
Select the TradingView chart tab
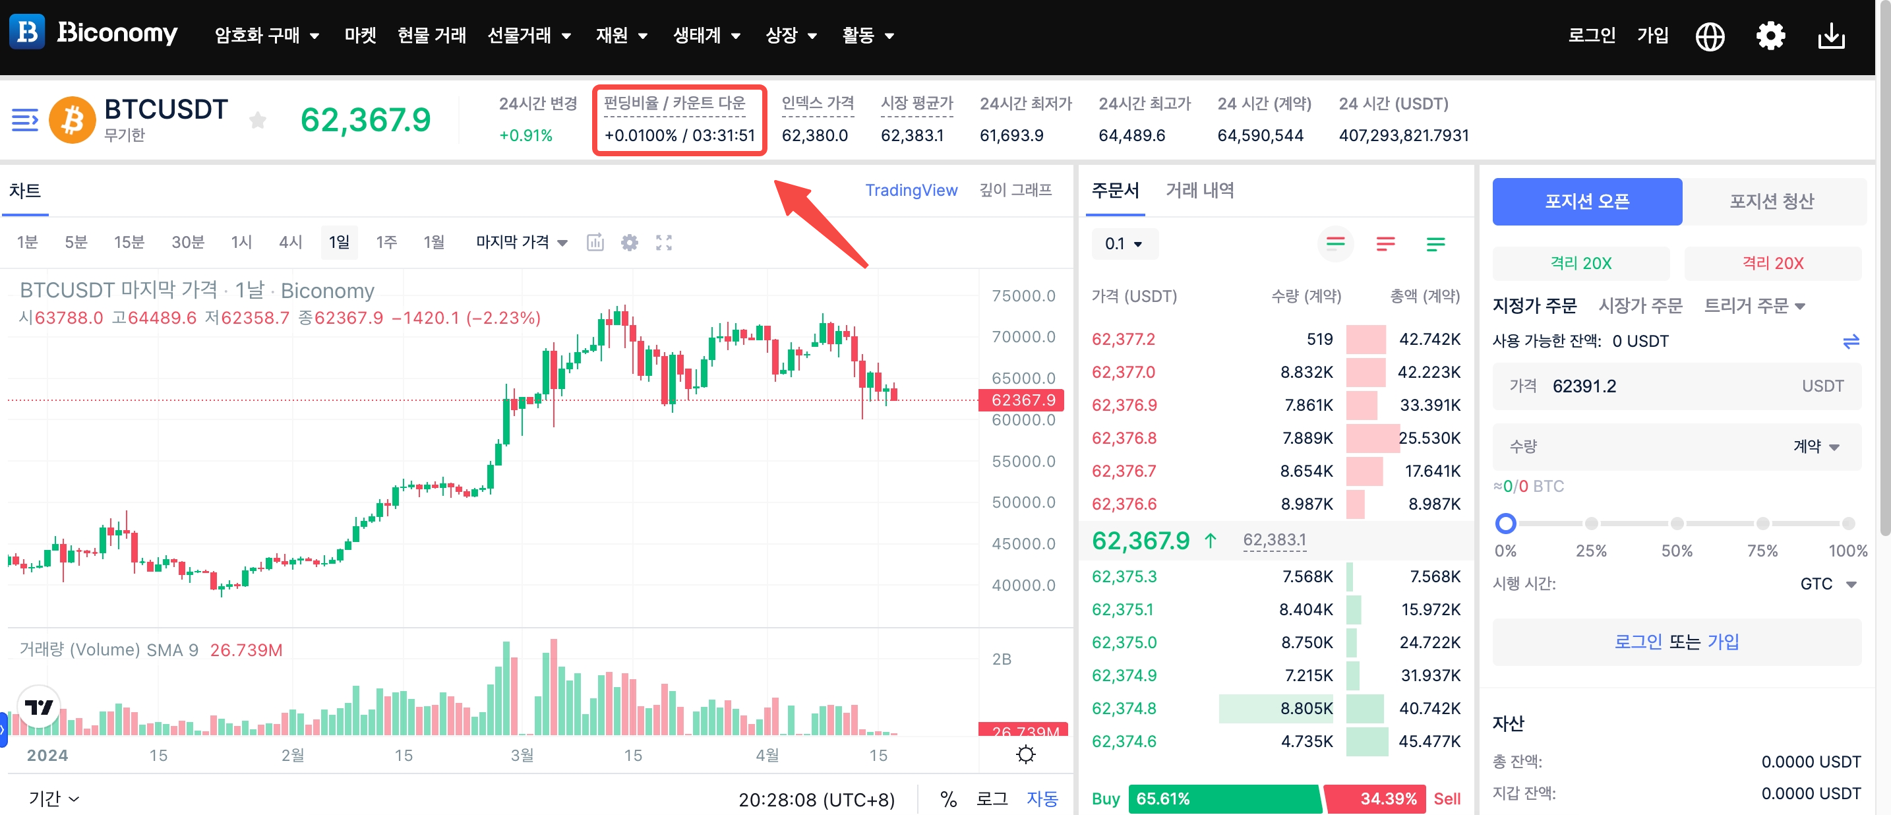pos(911,190)
